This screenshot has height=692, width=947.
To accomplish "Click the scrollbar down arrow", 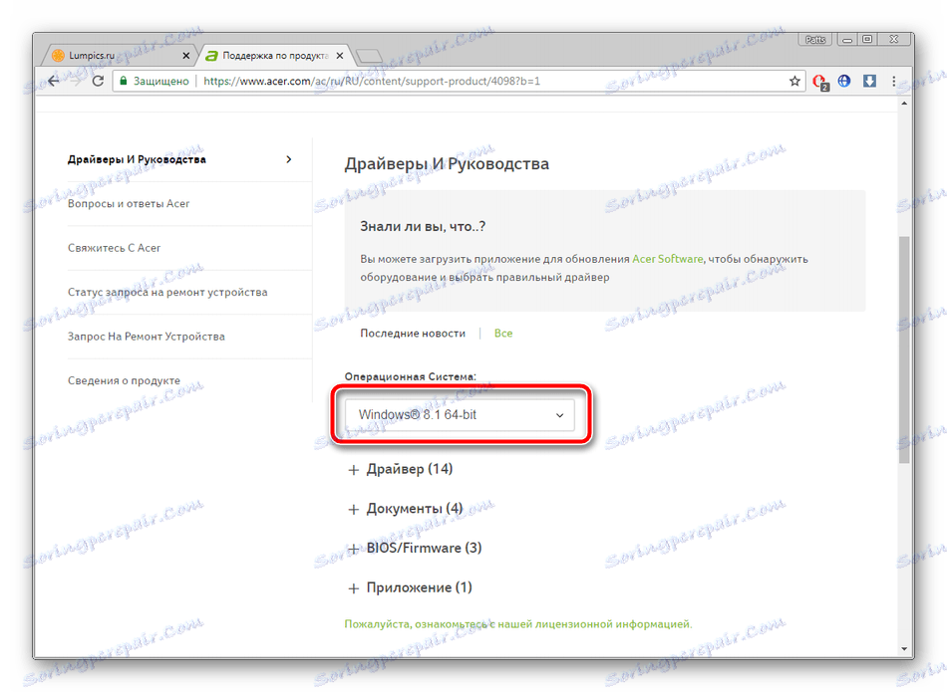I will tap(904, 649).
